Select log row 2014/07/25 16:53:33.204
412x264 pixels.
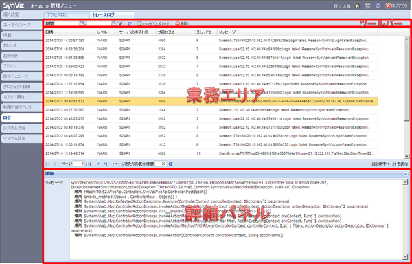point(211,49)
